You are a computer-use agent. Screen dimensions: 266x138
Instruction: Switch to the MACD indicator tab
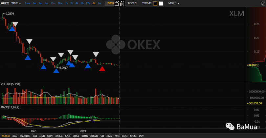pos(6,136)
